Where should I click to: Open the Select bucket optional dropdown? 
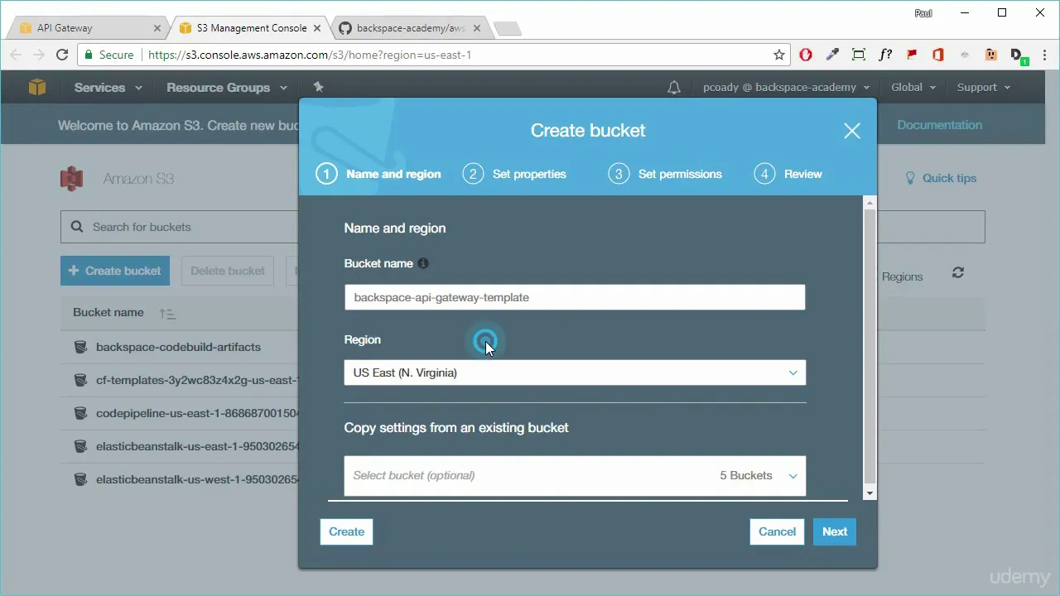(575, 475)
